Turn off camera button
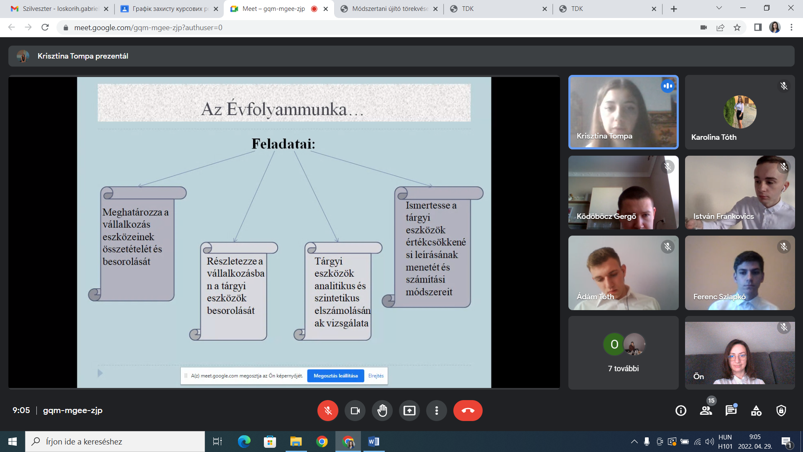 click(x=355, y=411)
